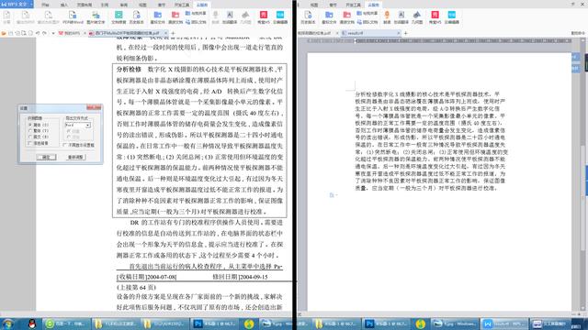Open the 页面布局 ribbon tab in left window
Viewport: 588px width, 330px height.
pos(85,5)
